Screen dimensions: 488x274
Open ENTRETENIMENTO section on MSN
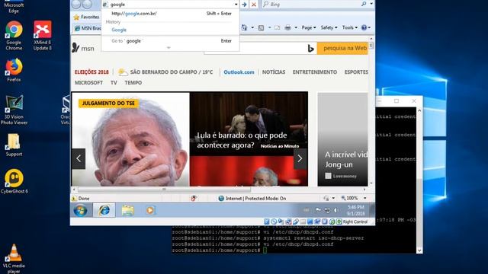[315, 72]
